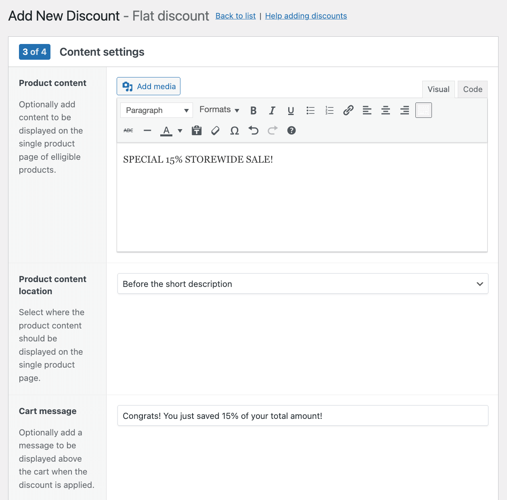Insert a bulleted list
This screenshot has height=500, width=507.
[310, 110]
